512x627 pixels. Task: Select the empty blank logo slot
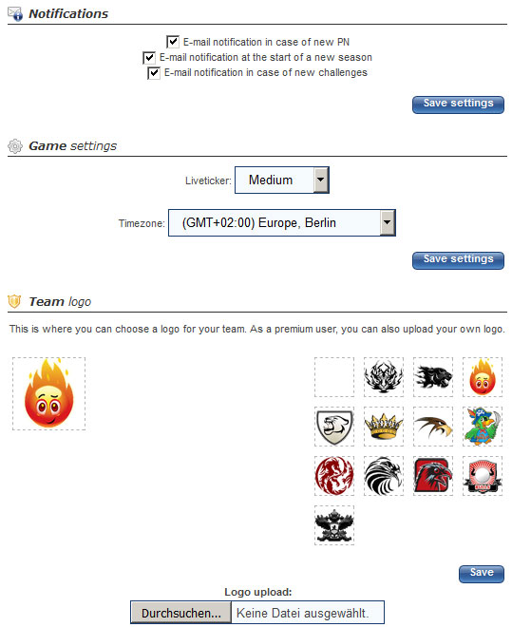[334, 377]
